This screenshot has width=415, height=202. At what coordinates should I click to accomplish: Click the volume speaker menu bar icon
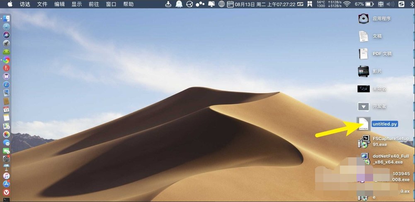pyautogui.click(x=389, y=4)
